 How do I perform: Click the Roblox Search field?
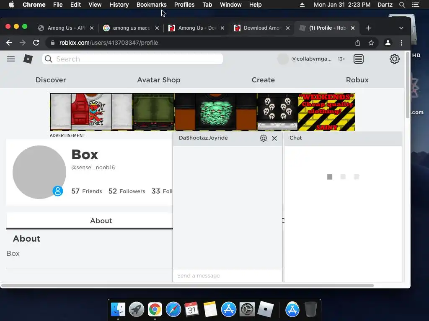coord(132,59)
